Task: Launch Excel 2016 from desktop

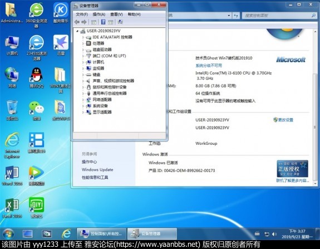Action: [x=12, y=208]
